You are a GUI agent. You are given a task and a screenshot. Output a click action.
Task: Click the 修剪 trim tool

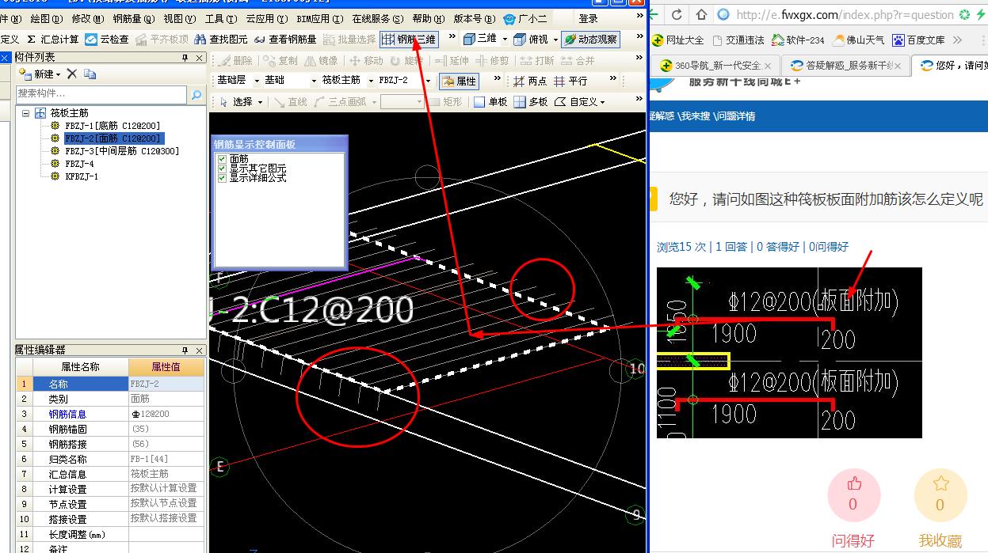pyautogui.click(x=492, y=60)
